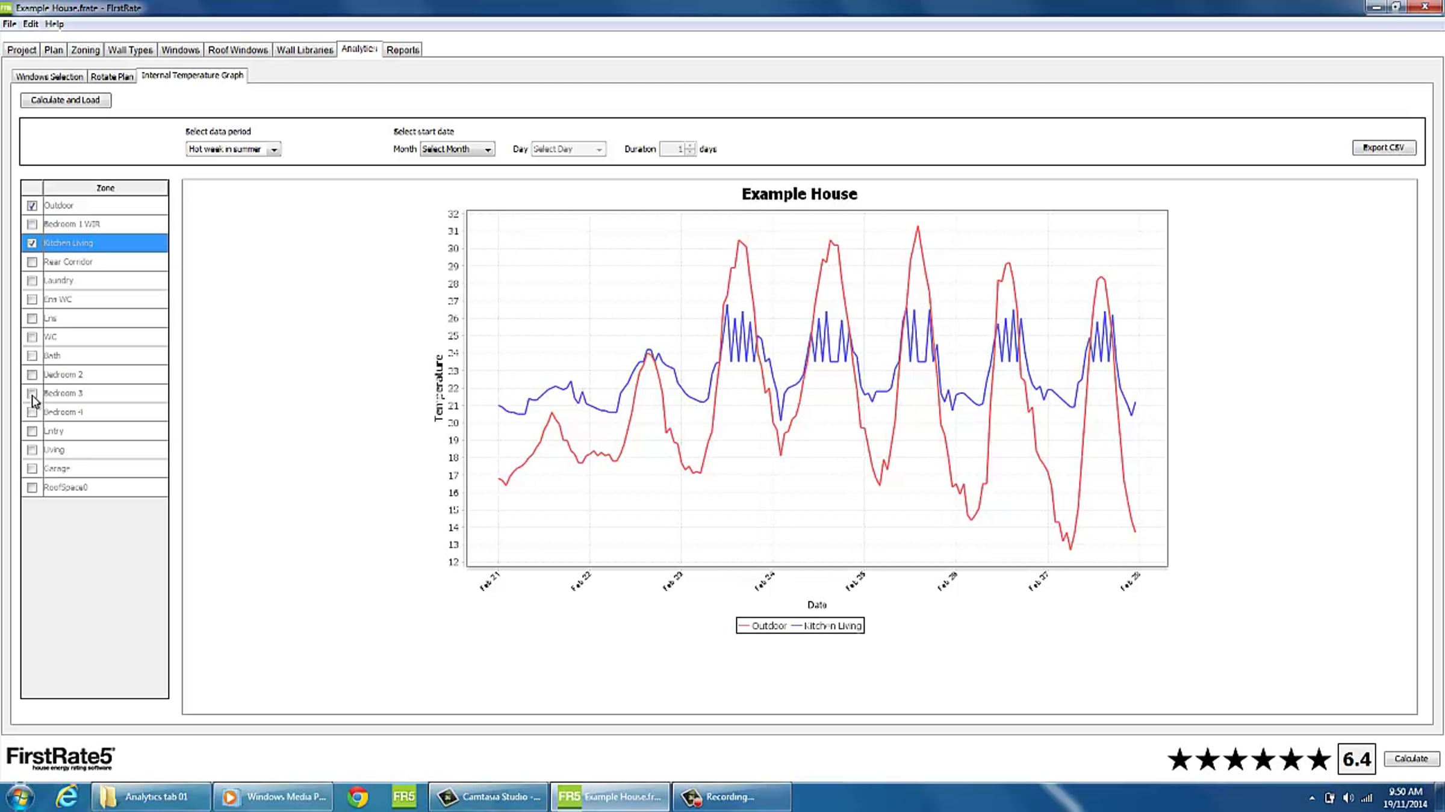The width and height of the screenshot is (1445, 812).
Task: Open Internet Explorer from the taskbar
Action: [x=66, y=796]
